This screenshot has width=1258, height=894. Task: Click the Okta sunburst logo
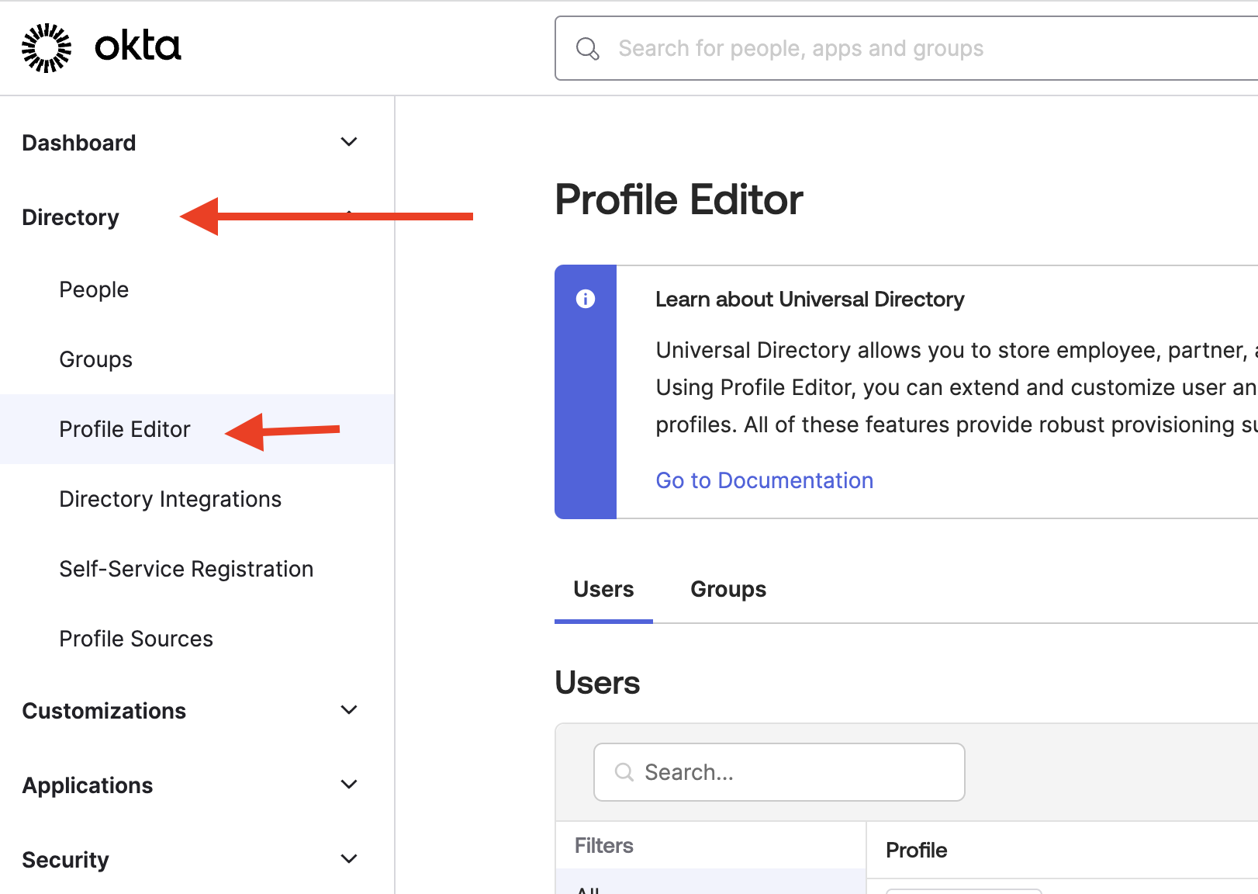(47, 48)
